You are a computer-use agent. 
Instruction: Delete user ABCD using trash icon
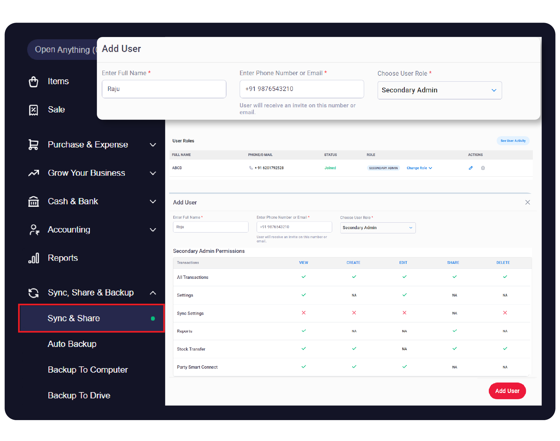(x=483, y=168)
